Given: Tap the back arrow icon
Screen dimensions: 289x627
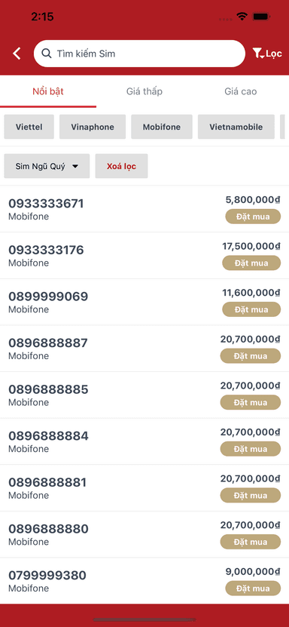Looking at the screenshot, I should tap(17, 54).
